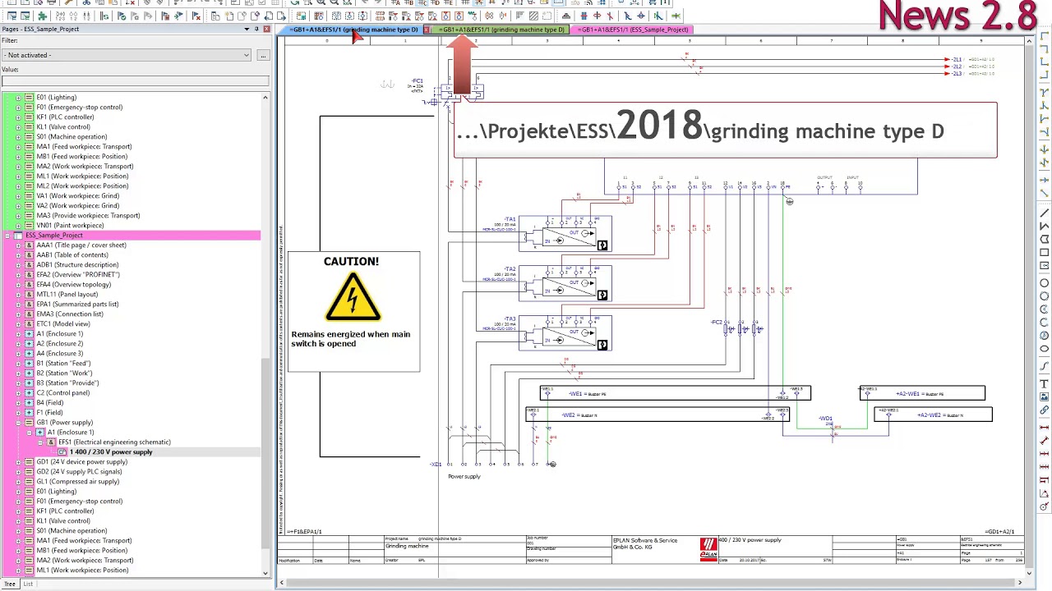Viewport: 1052px width, 591px height.
Task: Collapse the ESS_Sample_Project node
Action: [7, 235]
